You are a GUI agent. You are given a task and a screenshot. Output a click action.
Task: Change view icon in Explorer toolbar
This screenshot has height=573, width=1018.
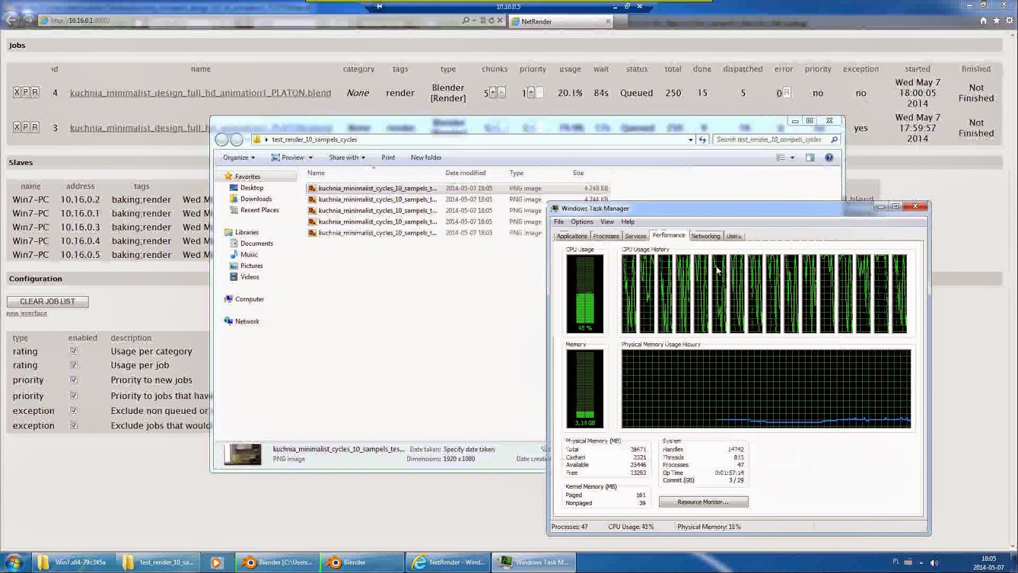781,157
